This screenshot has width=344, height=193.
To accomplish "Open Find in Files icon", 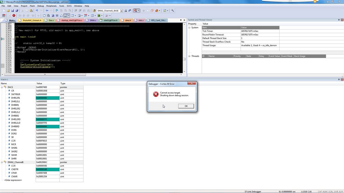I will (94, 11).
